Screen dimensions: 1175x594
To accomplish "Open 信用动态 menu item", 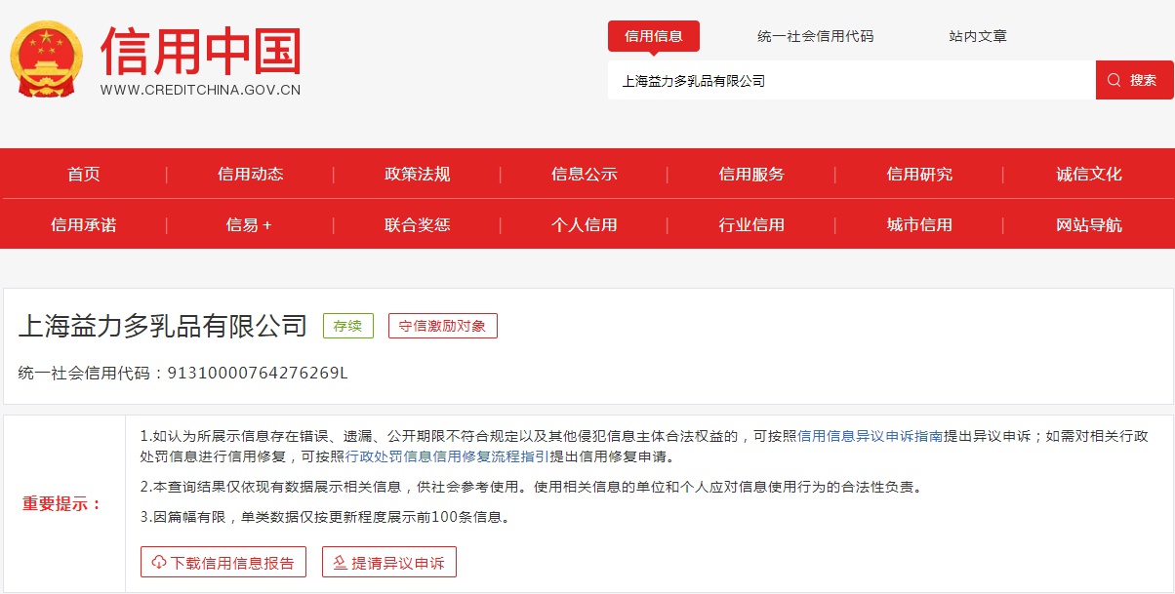I will (x=251, y=175).
